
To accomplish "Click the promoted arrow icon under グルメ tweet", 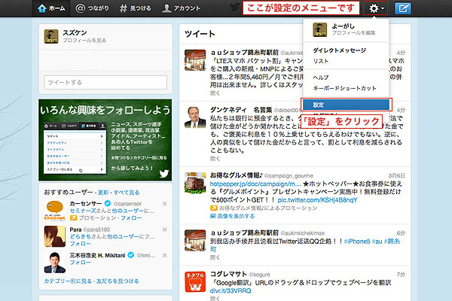I will (214, 208).
